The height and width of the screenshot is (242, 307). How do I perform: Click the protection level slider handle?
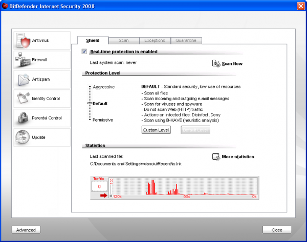(90, 103)
